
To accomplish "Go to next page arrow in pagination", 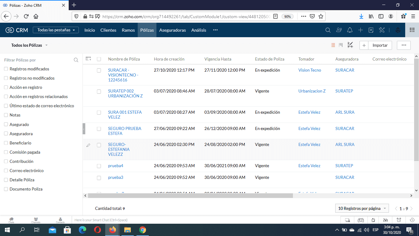I will click(411, 209).
